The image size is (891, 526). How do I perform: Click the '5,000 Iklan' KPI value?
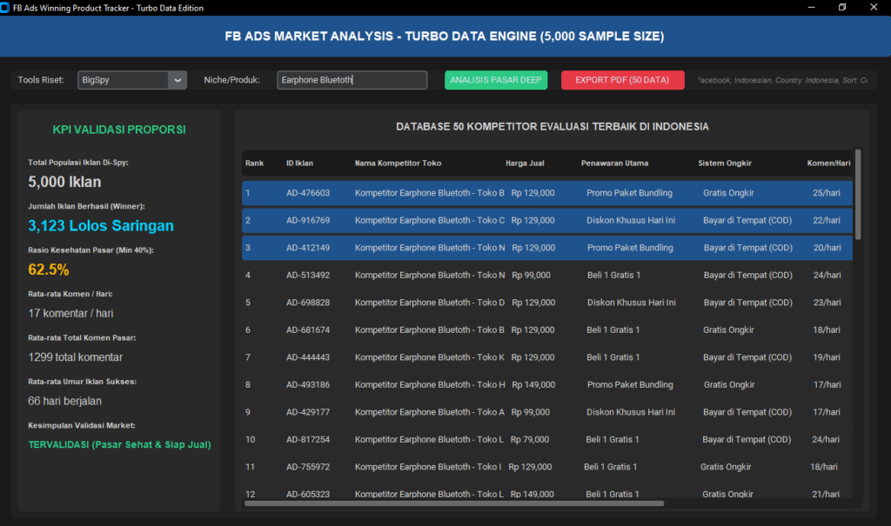[64, 182]
